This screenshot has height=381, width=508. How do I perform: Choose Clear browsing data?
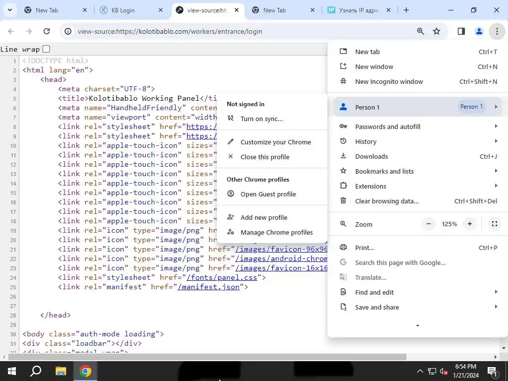click(418, 201)
